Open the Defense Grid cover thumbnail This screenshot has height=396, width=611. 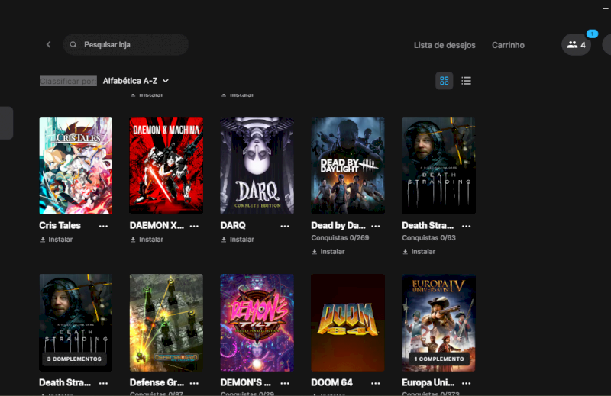pyautogui.click(x=166, y=323)
